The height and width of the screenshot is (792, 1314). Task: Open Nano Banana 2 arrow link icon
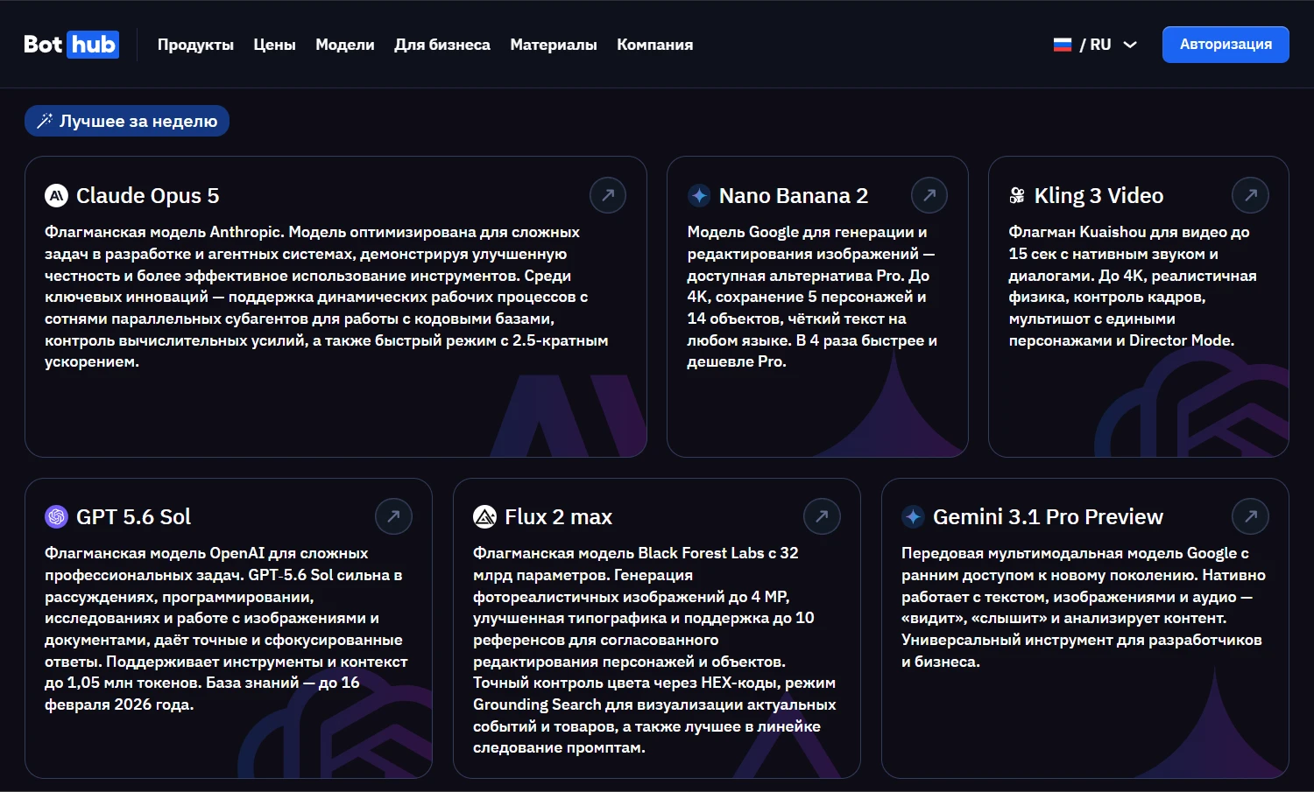(x=929, y=195)
